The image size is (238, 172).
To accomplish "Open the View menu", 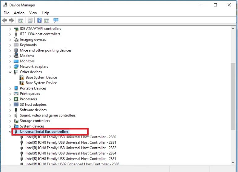I will pyautogui.click(x=33, y=13).
